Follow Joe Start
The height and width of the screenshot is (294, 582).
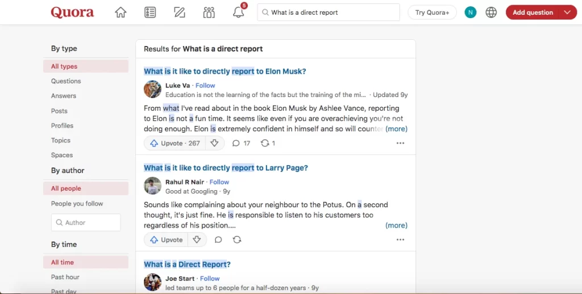point(210,279)
